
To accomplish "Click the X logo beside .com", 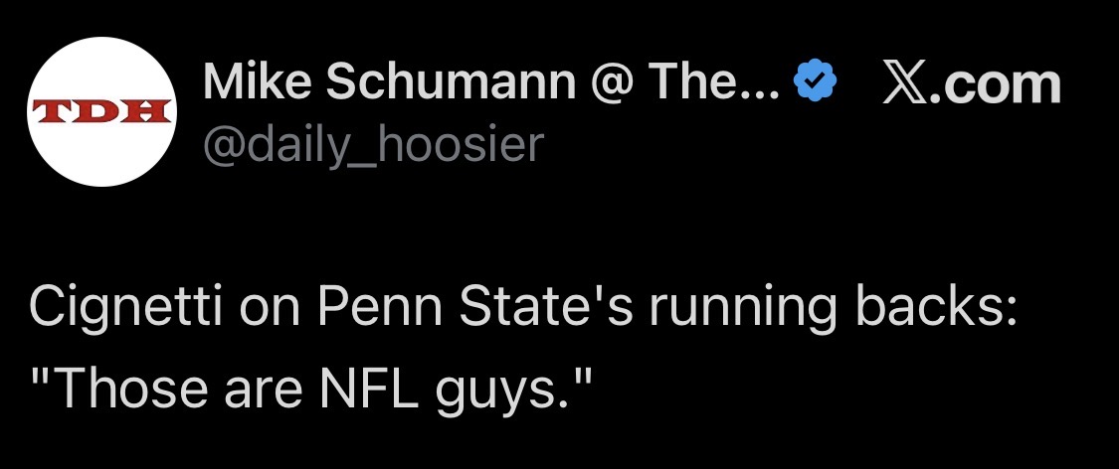I will (902, 85).
